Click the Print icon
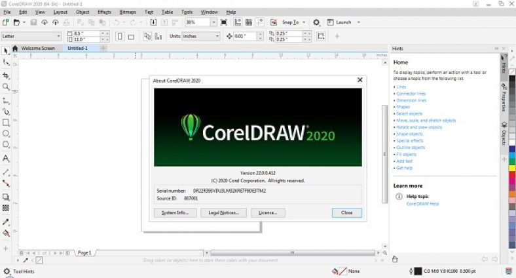 point(67,22)
